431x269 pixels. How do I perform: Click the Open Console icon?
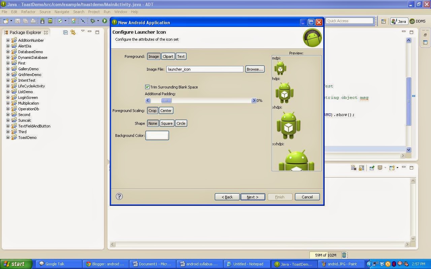[392, 168]
